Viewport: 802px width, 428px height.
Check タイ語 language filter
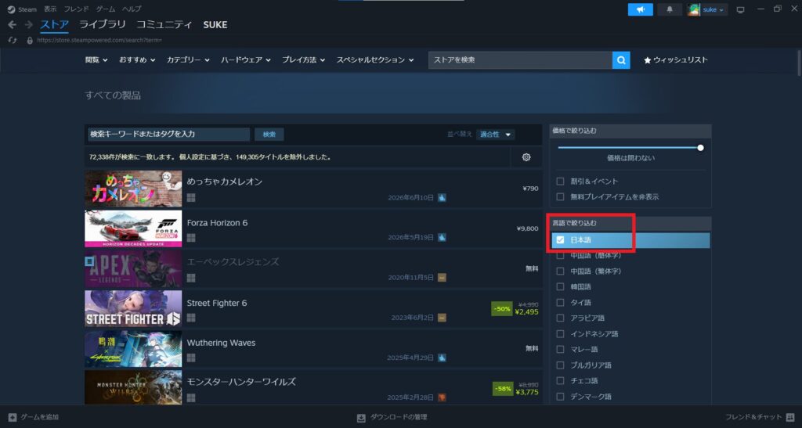[560, 302]
